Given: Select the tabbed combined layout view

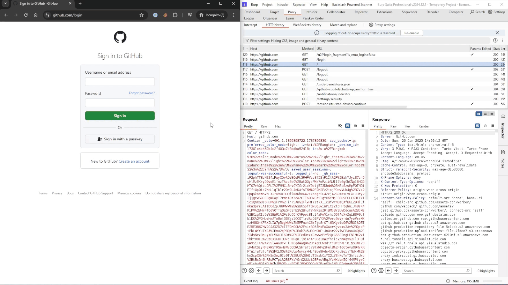Looking at the screenshot, I should (x=492, y=114).
